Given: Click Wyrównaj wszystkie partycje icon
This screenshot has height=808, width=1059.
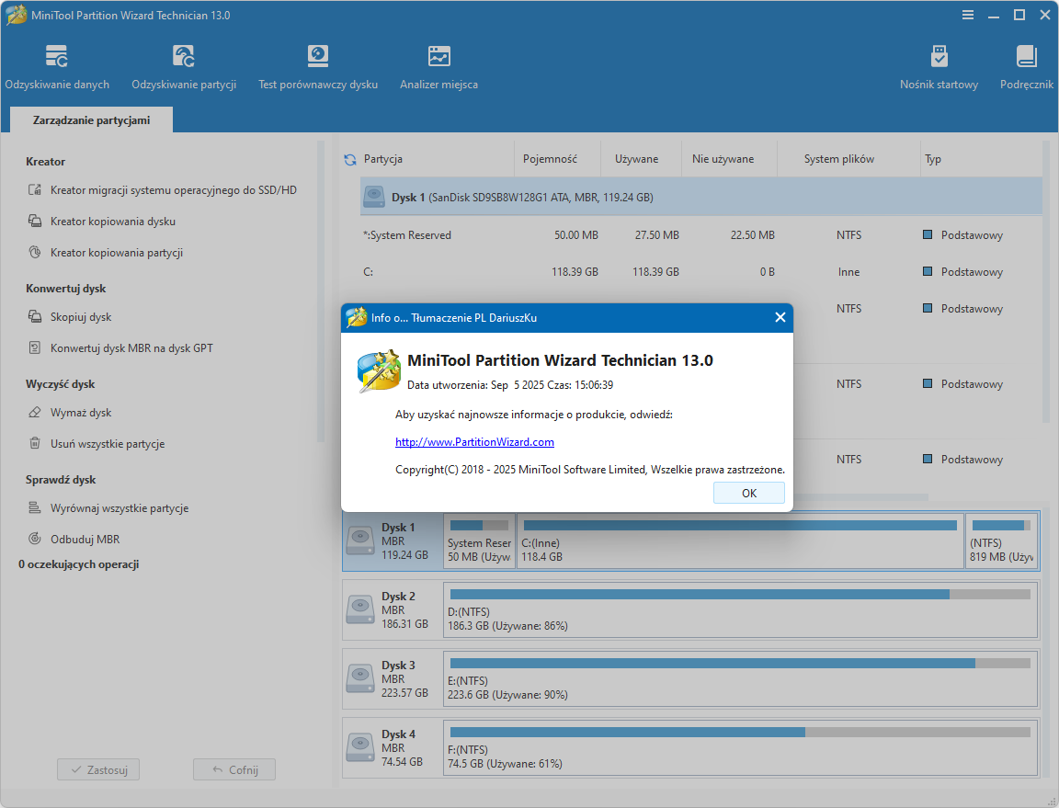Looking at the screenshot, I should (34, 508).
